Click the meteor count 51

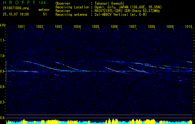click(x=45, y=14)
